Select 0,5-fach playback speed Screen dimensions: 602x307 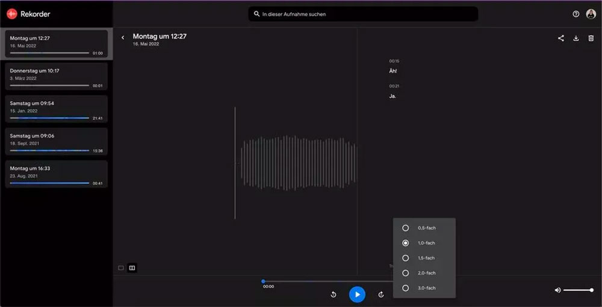click(424, 228)
